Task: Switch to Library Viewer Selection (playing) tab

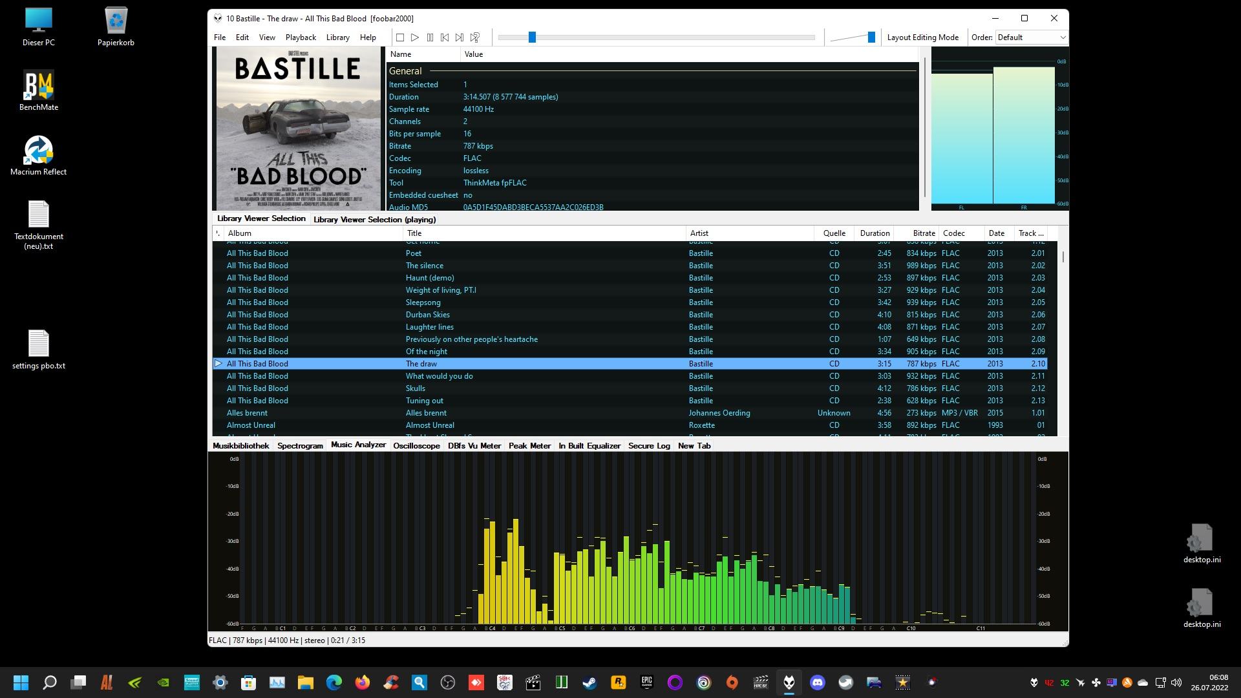Action: click(375, 220)
